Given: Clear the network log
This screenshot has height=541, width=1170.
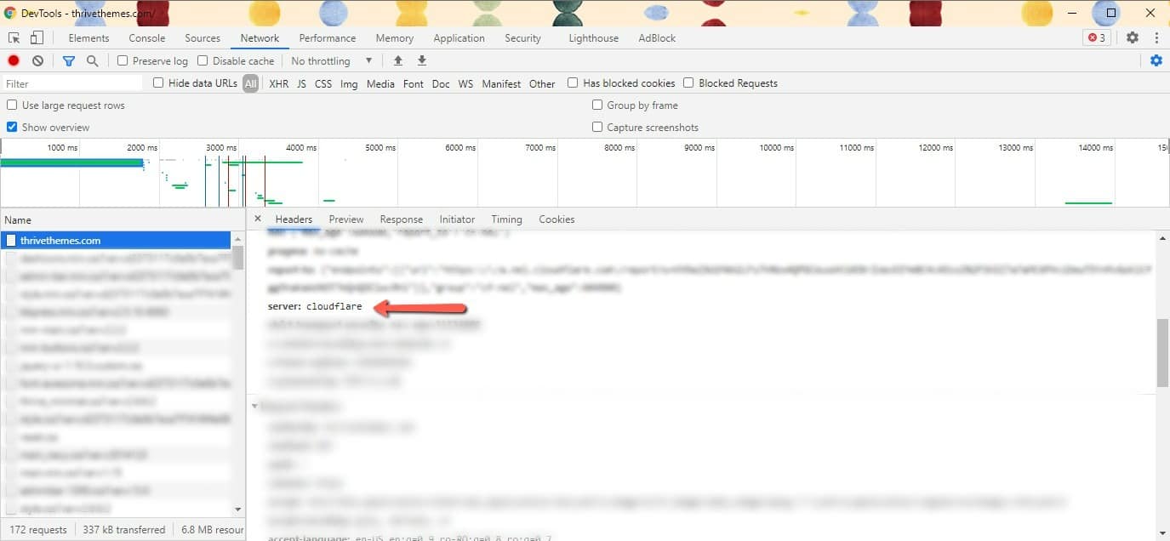Looking at the screenshot, I should [x=37, y=61].
